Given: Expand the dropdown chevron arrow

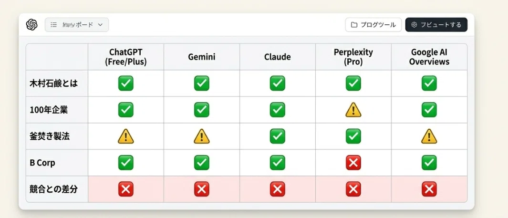Looking at the screenshot, I should pyautogui.click(x=100, y=25).
